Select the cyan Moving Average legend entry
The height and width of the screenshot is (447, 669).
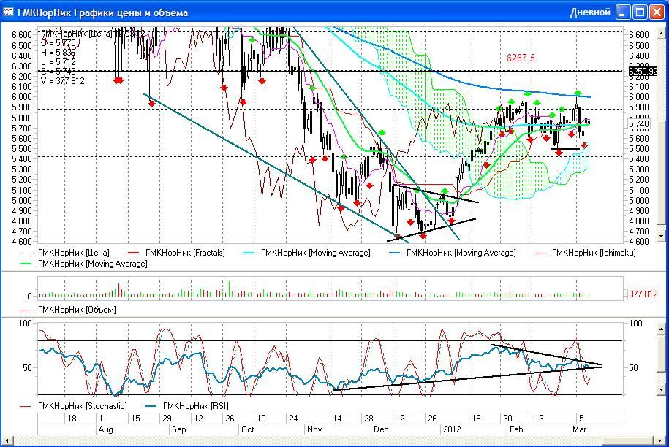pos(307,253)
